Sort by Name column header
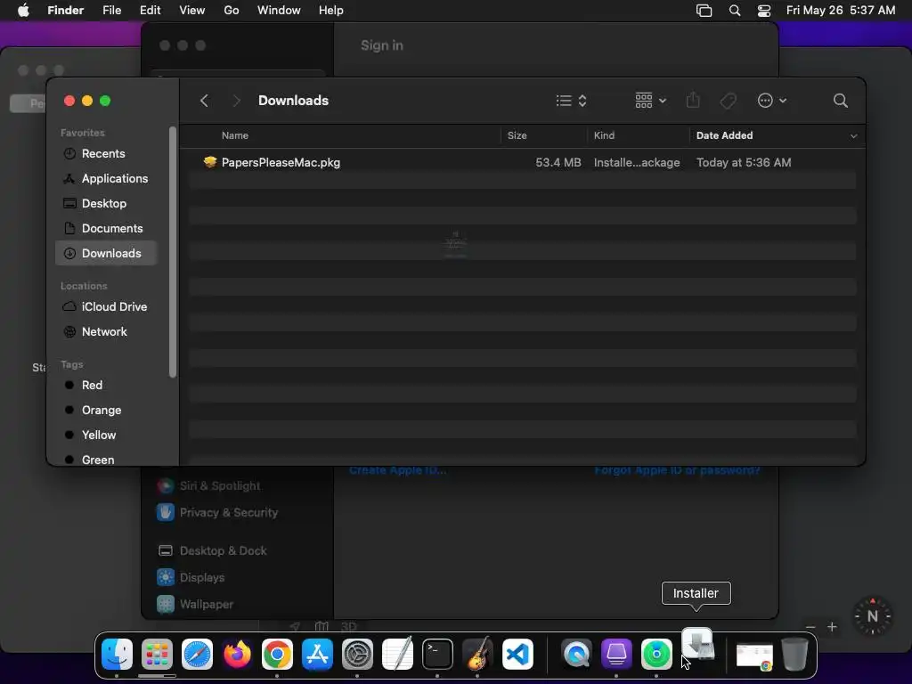Screen dimensions: 912x684 click(x=235, y=135)
